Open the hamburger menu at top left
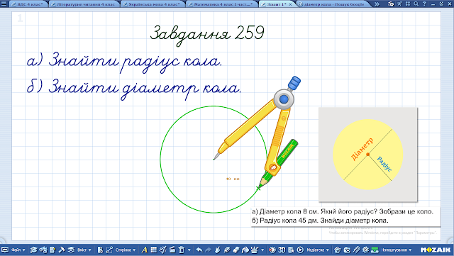454x256 pixels. coord(4,4)
